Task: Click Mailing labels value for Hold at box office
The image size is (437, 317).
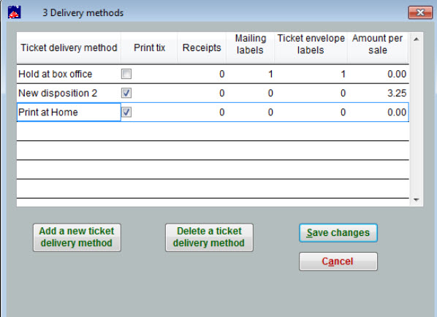Action: (250, 74)
